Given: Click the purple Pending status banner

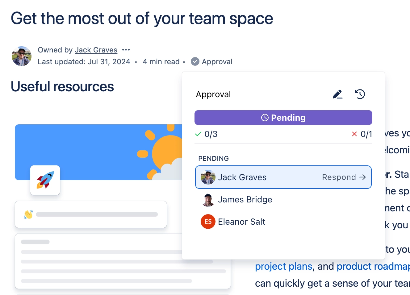Looking at the screenshot, I should (283, 118).
